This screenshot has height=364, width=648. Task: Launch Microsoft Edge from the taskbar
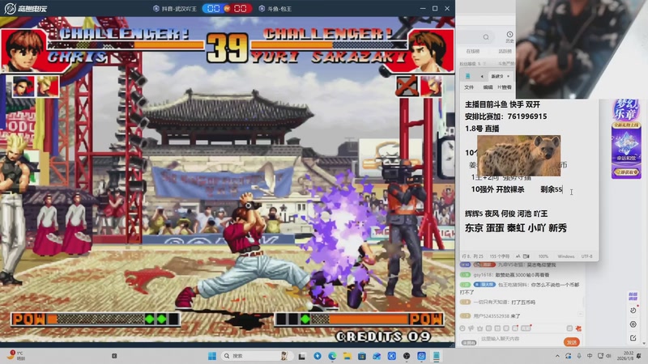coord(332,356)
